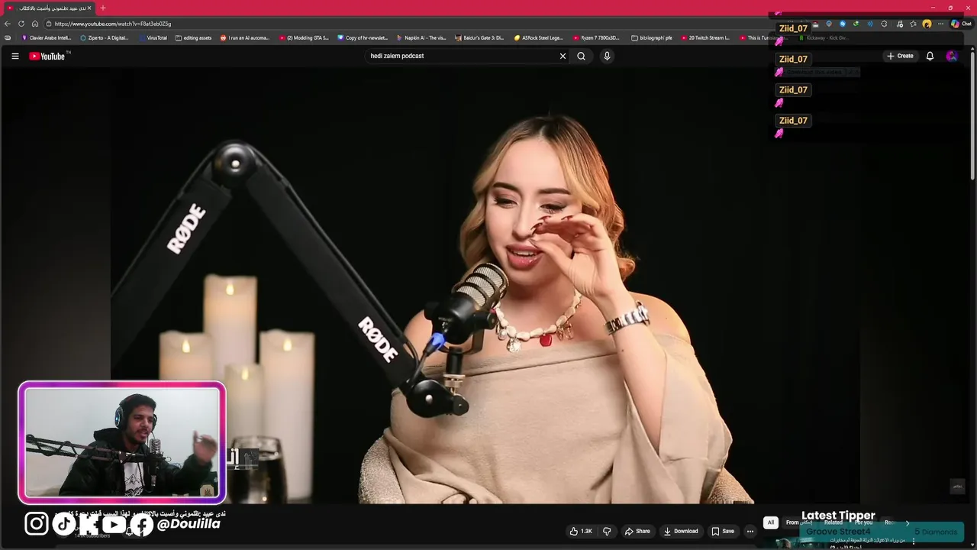Open 'Napkin AI - The vis...' bookmark
977x550 pixels.
pos(421,37)
